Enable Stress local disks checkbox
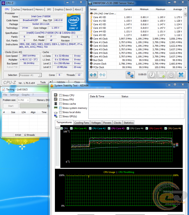This screenshot has width=189, height=215. [60, 112]
